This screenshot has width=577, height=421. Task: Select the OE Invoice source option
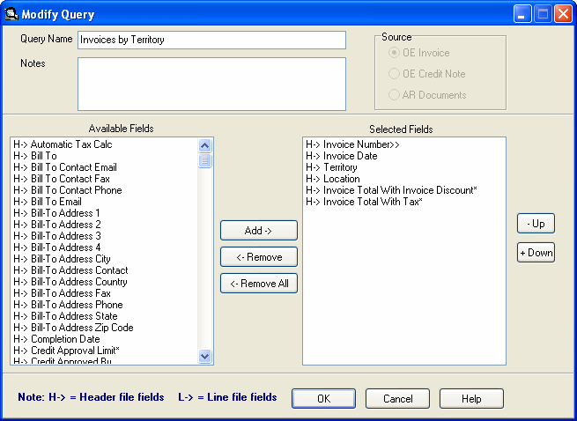[418, 53]
